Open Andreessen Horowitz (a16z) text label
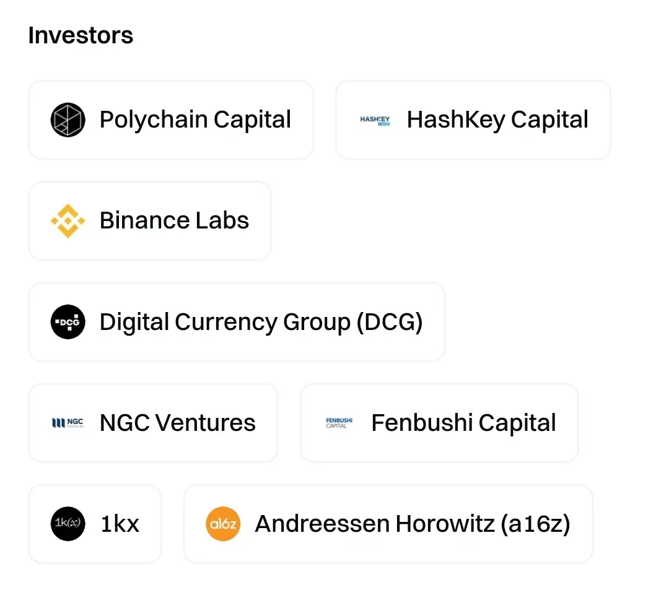The height and width of the screenshot is (590, 669). (413, 524)
